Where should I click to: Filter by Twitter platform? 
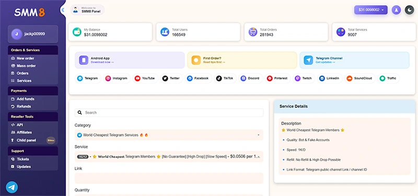pos(171,78)
